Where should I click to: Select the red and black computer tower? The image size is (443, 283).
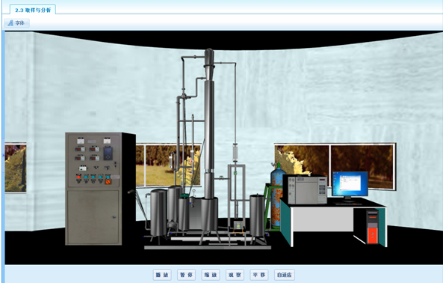372,227
